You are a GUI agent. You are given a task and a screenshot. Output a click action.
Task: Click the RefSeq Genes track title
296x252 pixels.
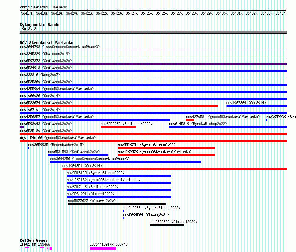(34, 240)
